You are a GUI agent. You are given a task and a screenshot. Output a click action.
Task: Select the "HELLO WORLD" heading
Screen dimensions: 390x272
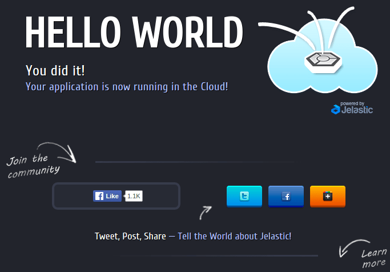(134, 32)
